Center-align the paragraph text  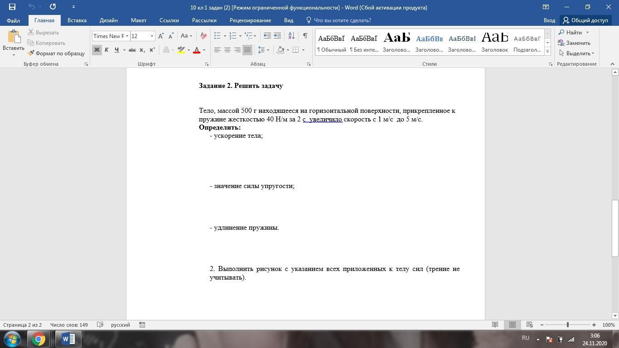(x=227, y=50)
